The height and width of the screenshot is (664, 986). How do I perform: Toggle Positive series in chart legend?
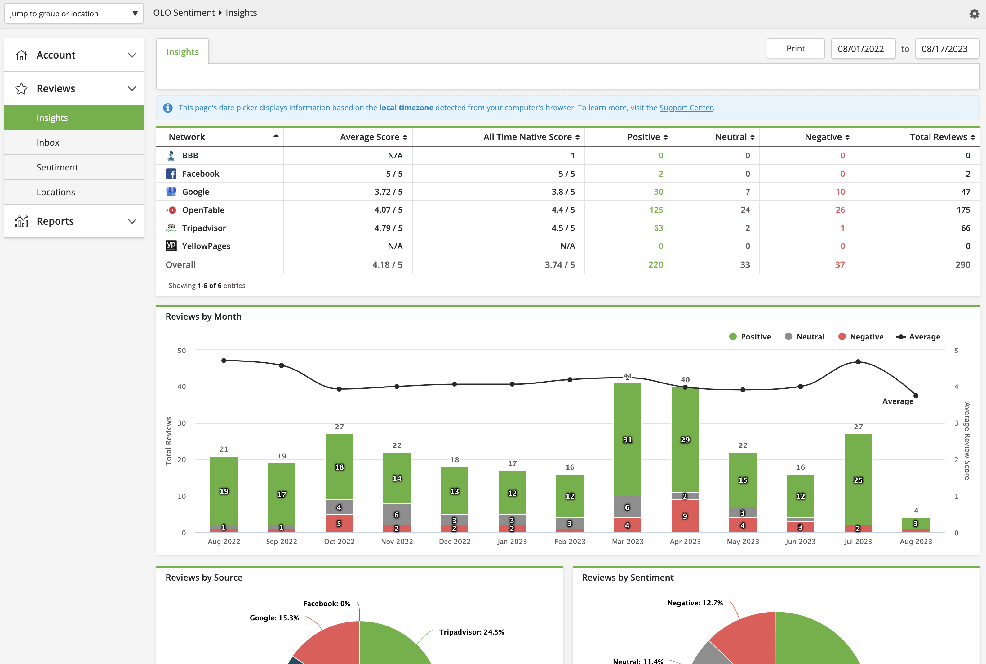pos(750,337)
